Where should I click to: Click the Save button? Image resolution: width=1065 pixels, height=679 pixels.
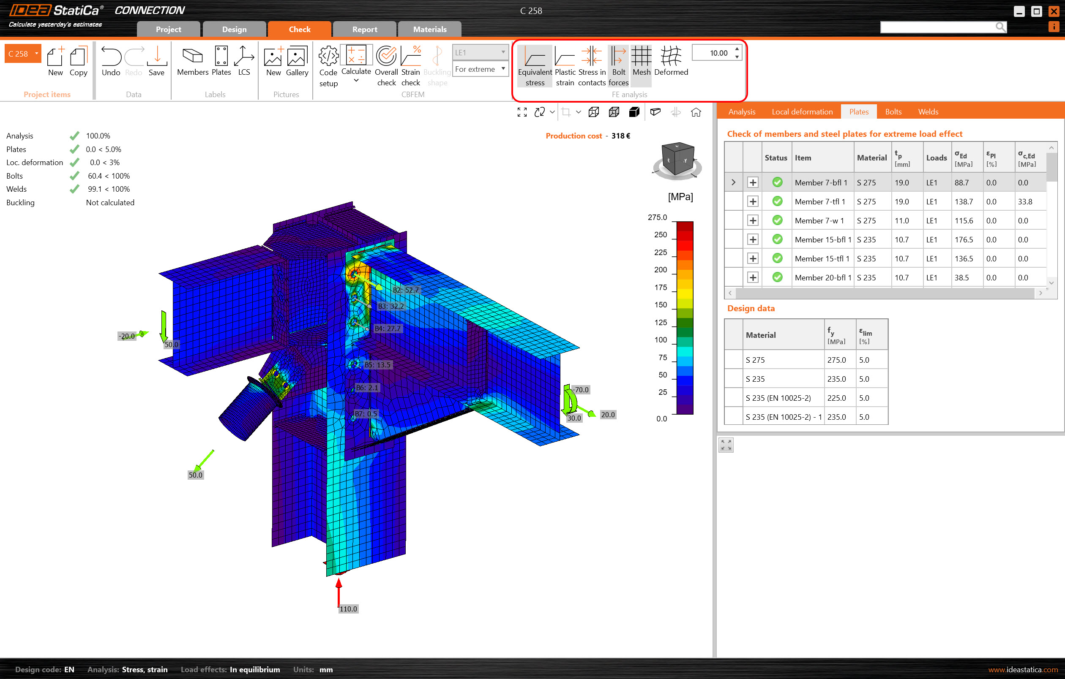click(x=156, y=61)
